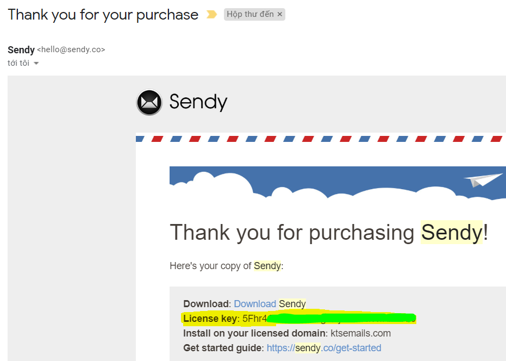Open the blue Download link
This screenshot has width=506, height=361.
255,303
